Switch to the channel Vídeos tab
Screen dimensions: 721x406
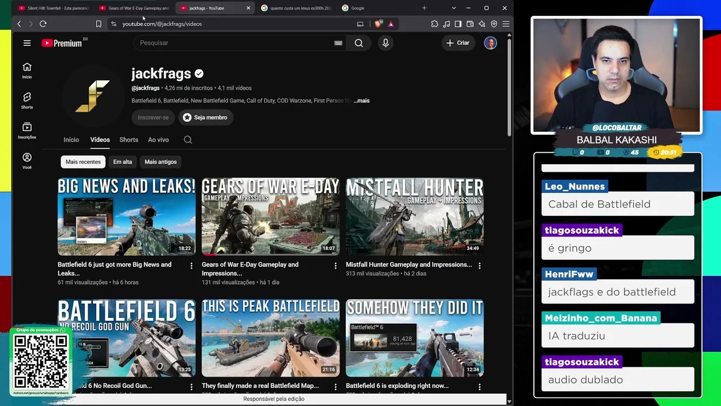(100, 140)
